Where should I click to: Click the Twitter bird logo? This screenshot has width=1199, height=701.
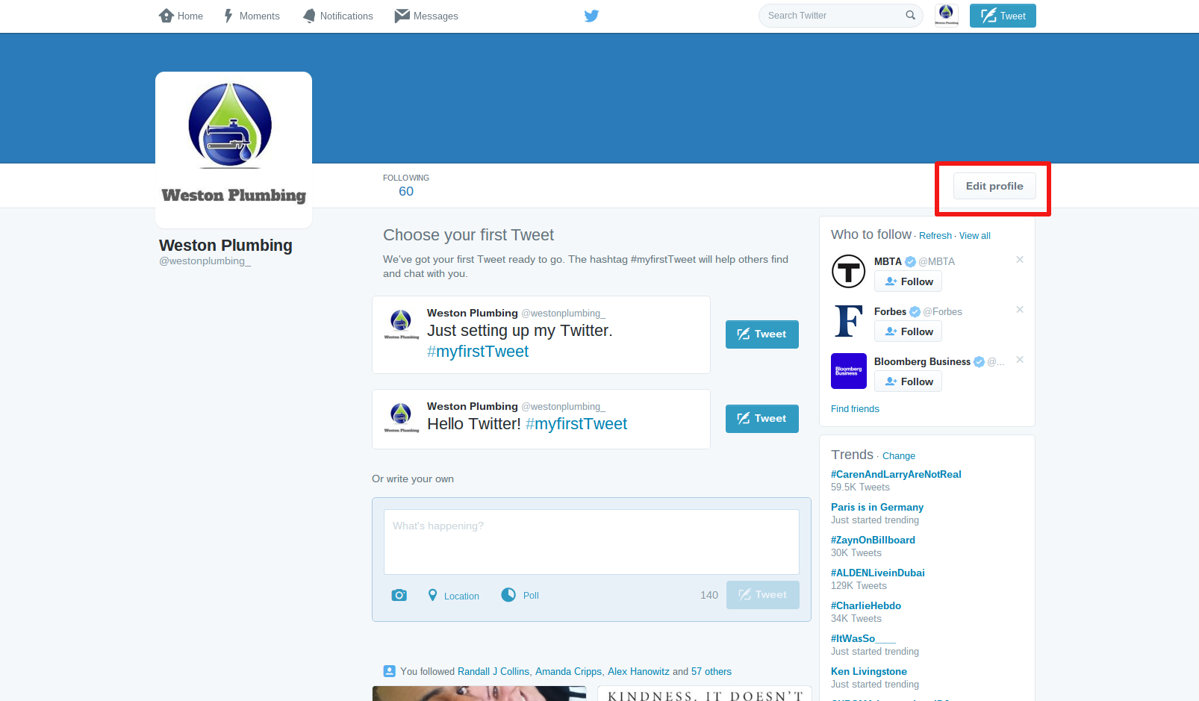tap(591, 16)
